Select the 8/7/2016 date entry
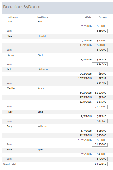Viewport: 113px width, 170px height. pyautogui.click(x=86, y=131)
